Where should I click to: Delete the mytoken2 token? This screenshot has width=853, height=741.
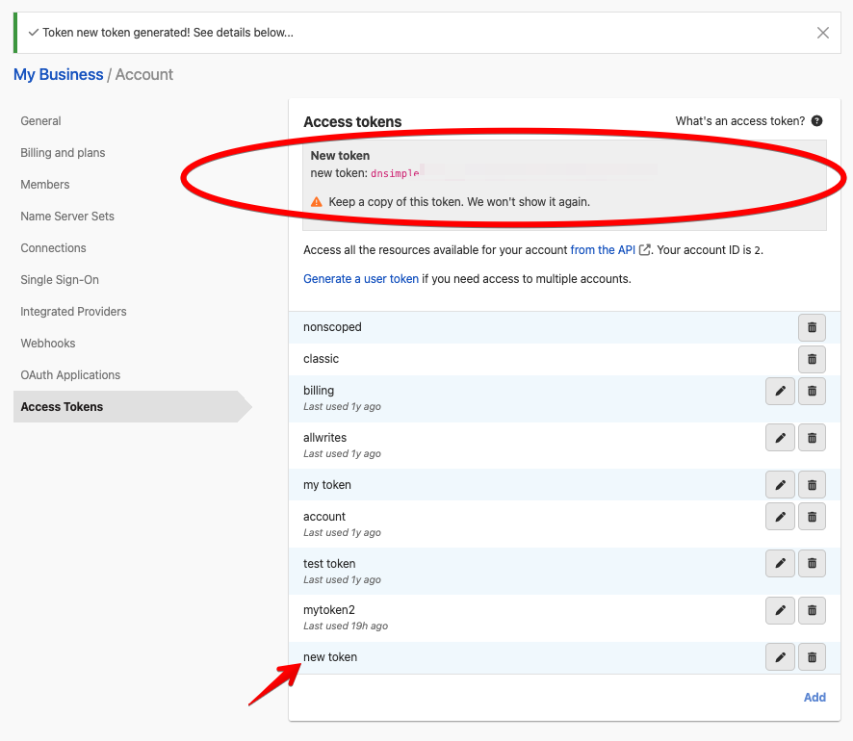(812, 610)
